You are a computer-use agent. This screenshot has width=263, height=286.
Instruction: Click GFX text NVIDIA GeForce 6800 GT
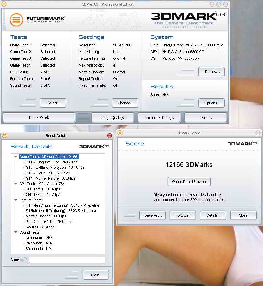[183, 52]
